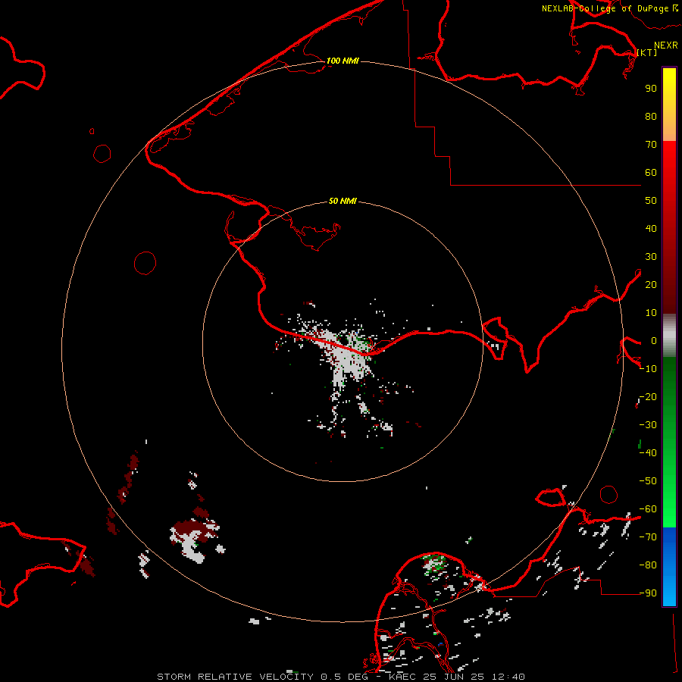Image resolution: width=682 pixels, height=682 pixels.
Task: Click the 100 NMI range ring label
Action: 343,61
